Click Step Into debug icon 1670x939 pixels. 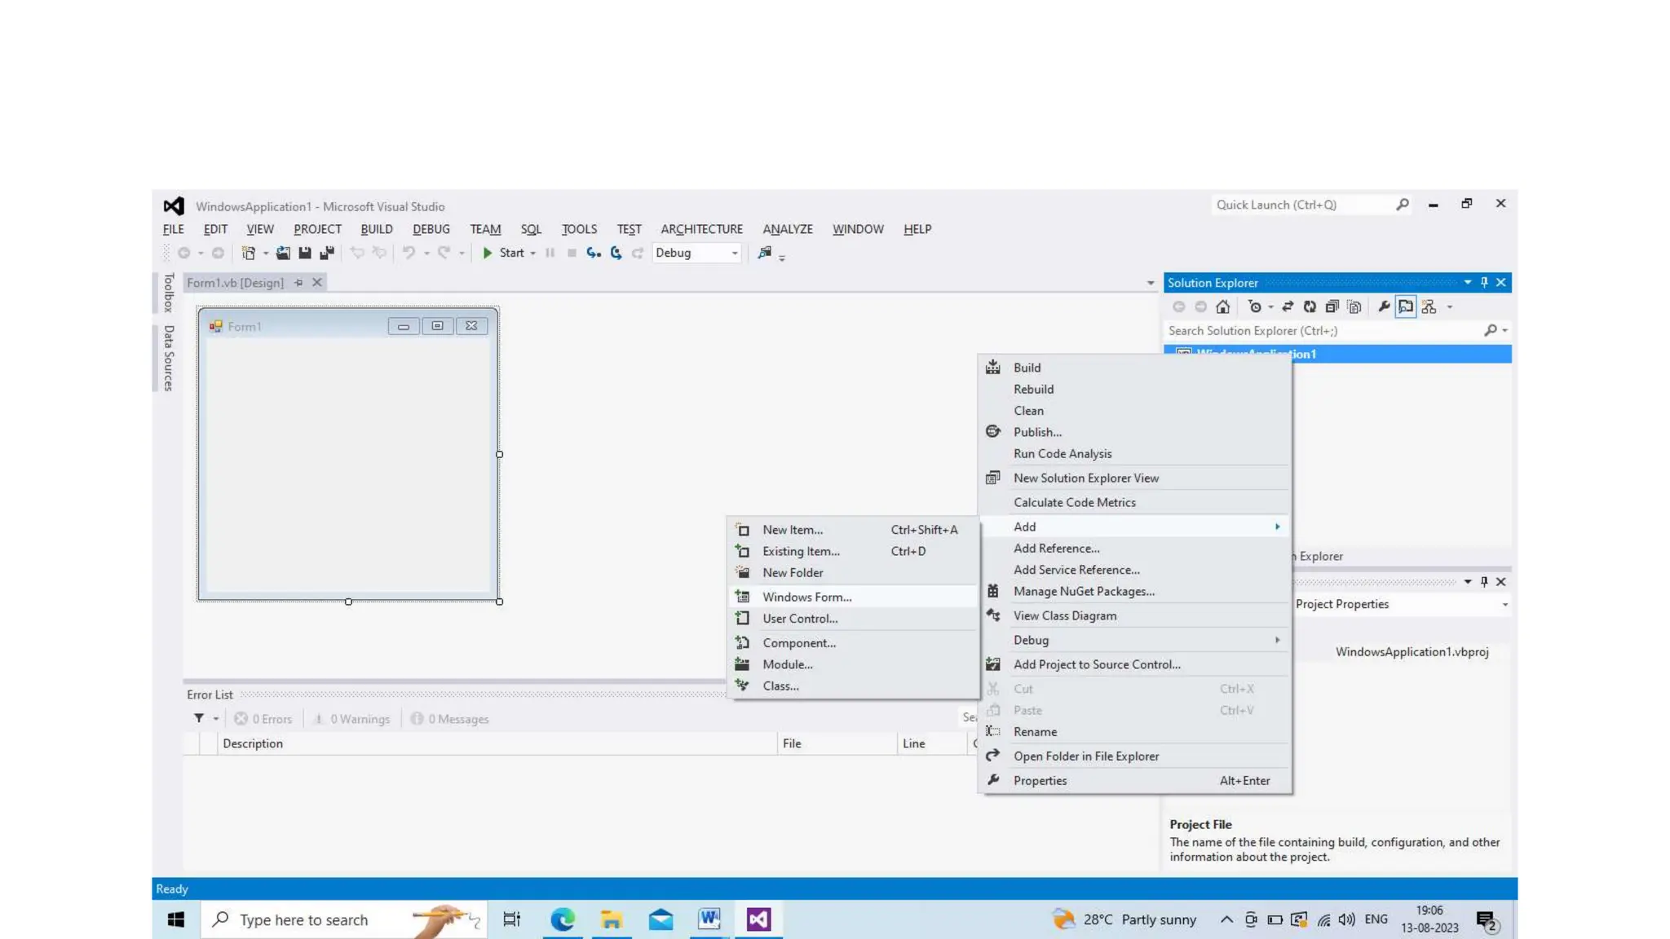click(594, 253)
